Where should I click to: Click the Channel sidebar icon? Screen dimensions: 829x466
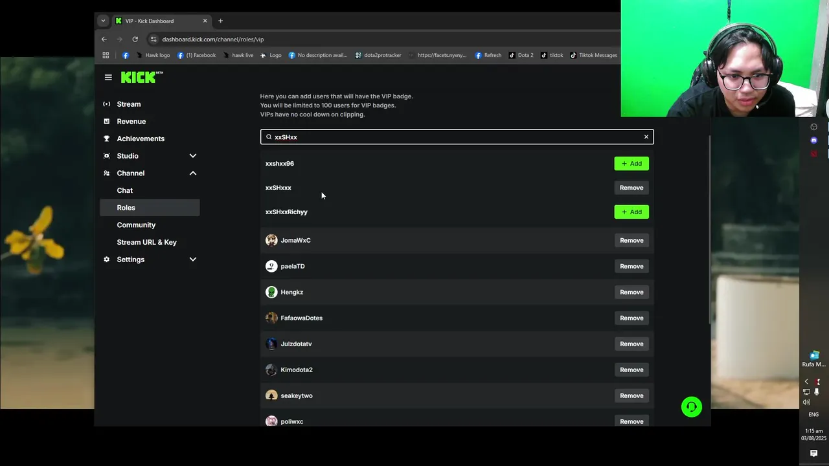click(107, 173)
